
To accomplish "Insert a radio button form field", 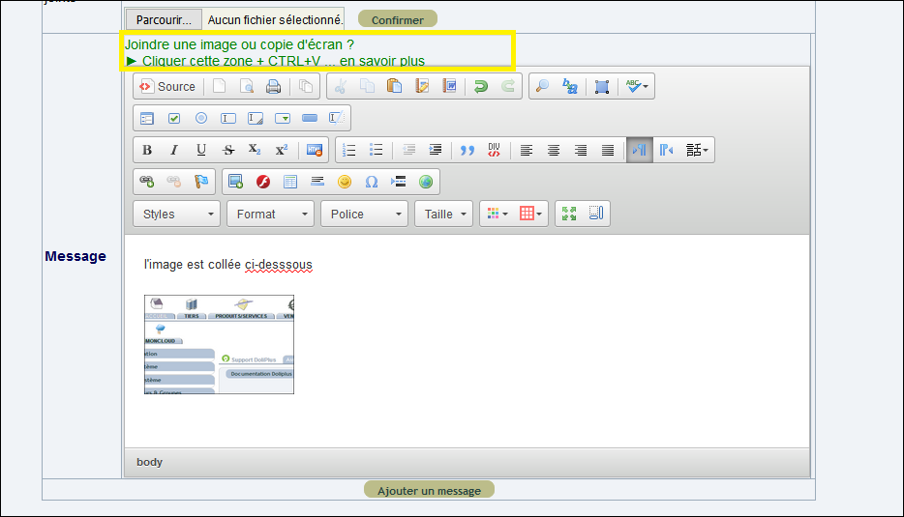I will pyautogui.click(x=201, y=118).
